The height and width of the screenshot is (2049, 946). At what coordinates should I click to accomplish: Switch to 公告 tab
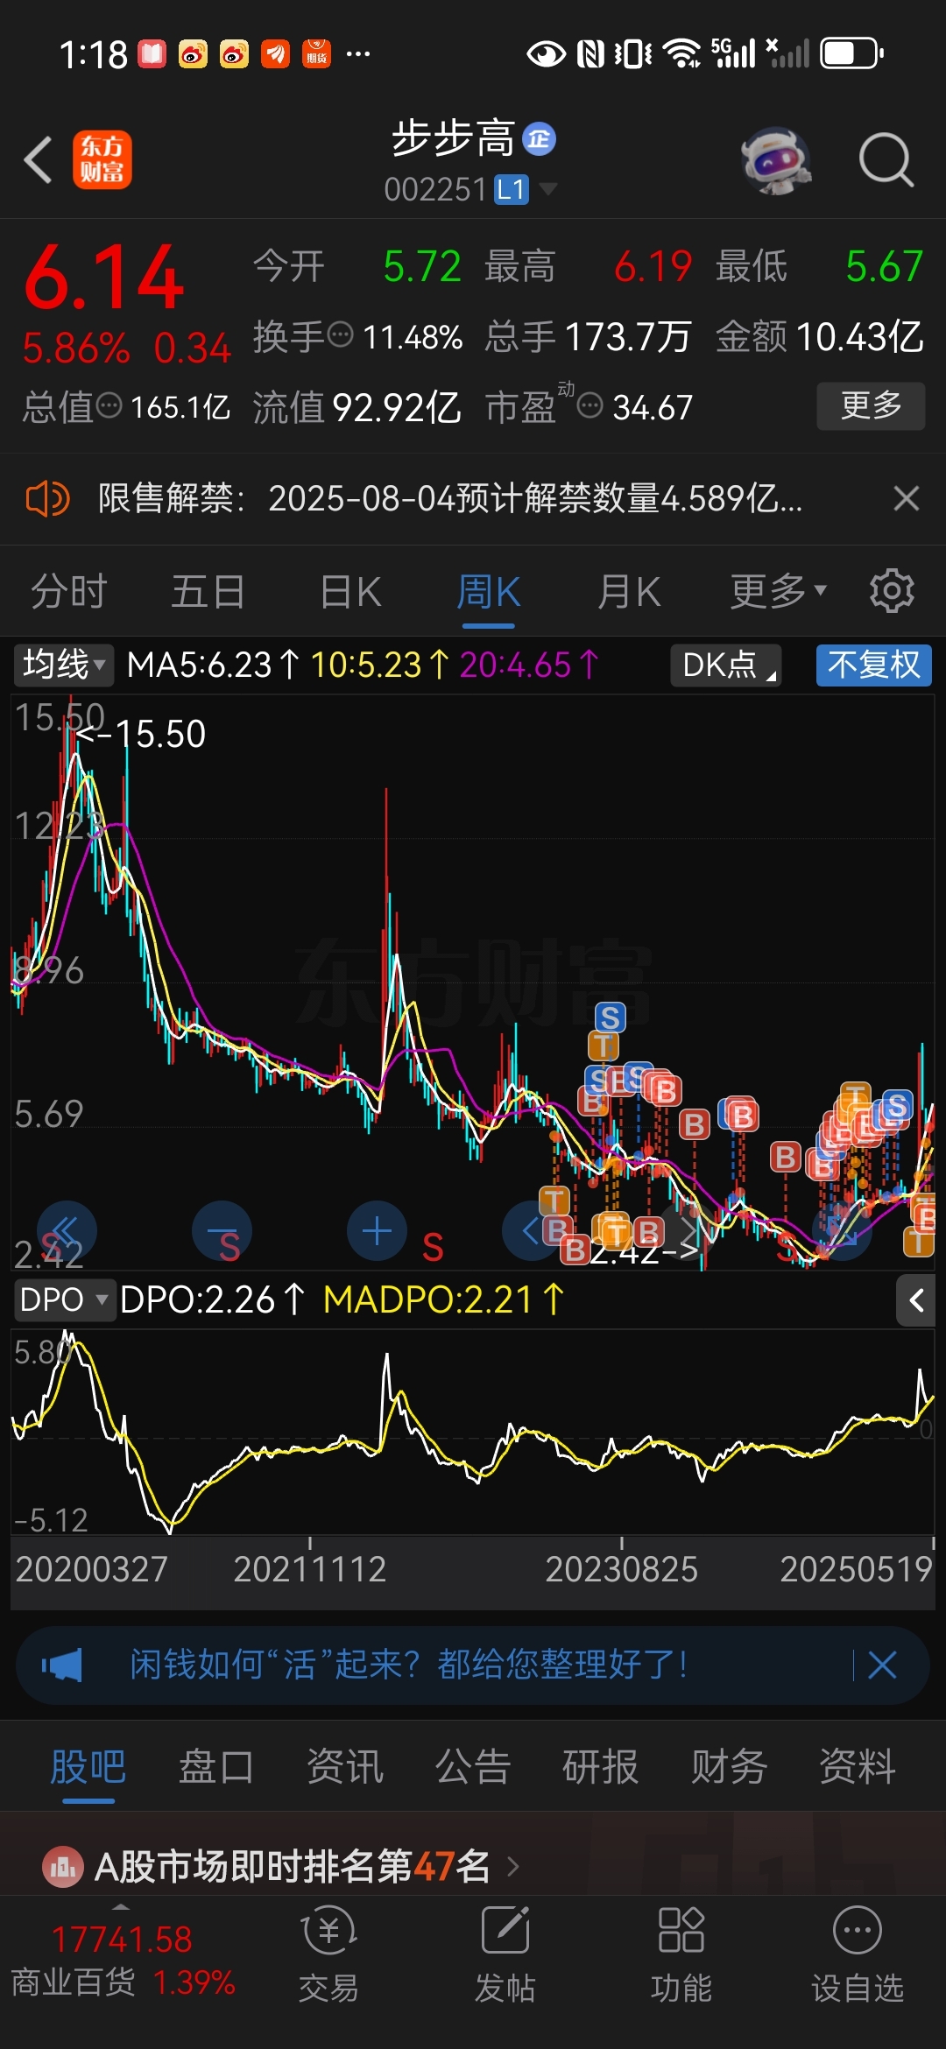(473, 1767)
